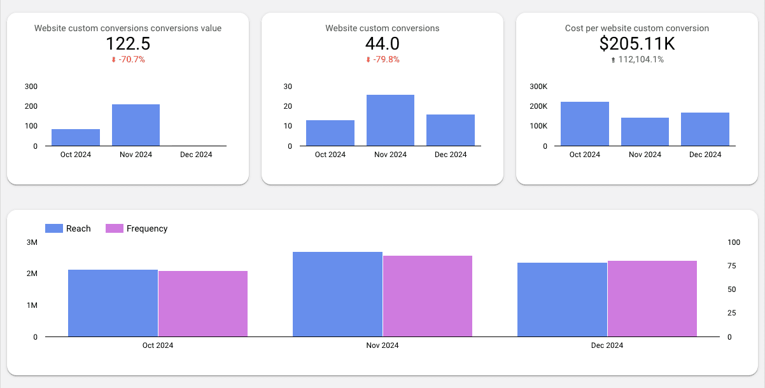
Task: Select Oct 2024 bar in custom conversions chart
Action: click(330, 133)
